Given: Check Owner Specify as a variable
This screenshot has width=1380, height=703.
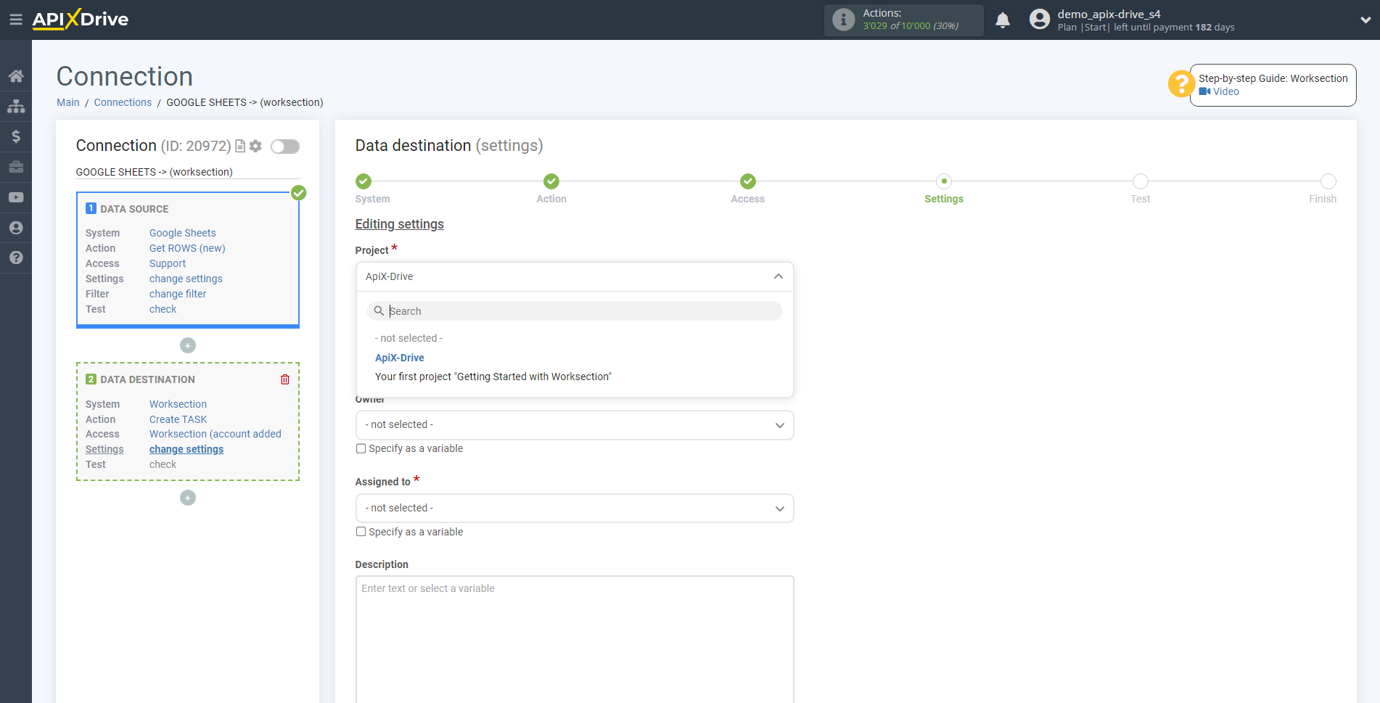Looking at the screenshot, I should click(x=361, y=448).
